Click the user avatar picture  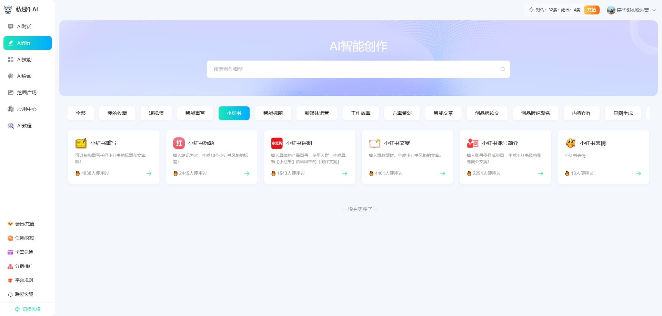(x=611, y=10)
